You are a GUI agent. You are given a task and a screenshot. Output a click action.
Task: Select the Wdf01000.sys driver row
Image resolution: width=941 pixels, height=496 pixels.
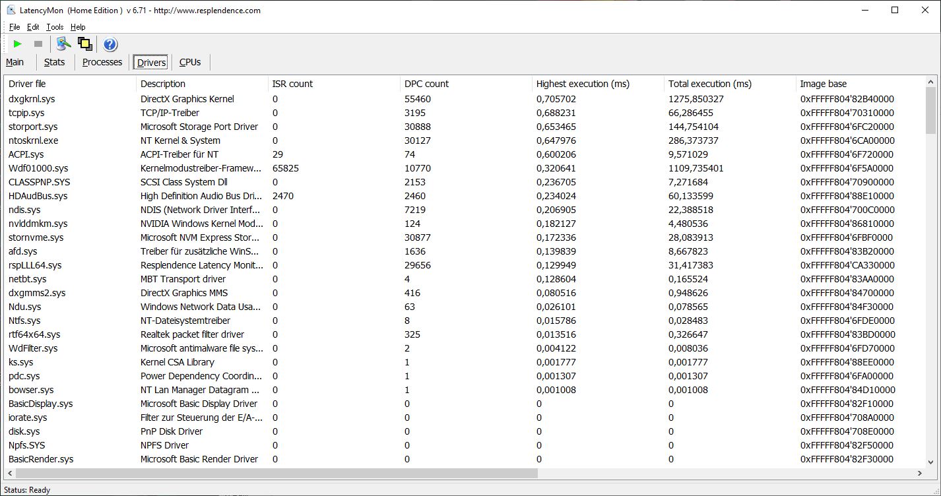pos(465,168)
